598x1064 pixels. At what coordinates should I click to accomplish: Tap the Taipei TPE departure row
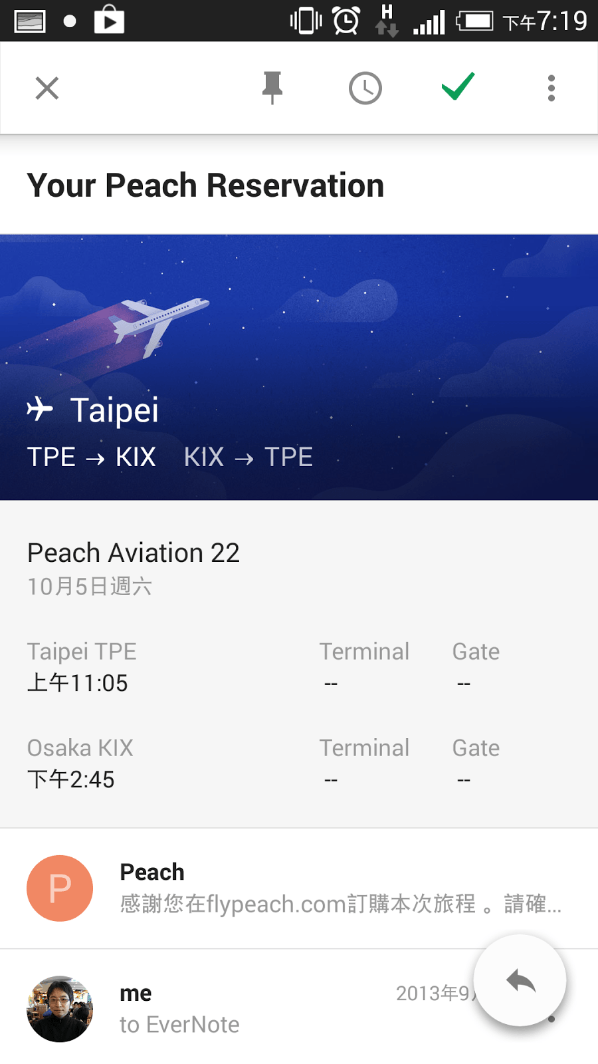point(82,667)
